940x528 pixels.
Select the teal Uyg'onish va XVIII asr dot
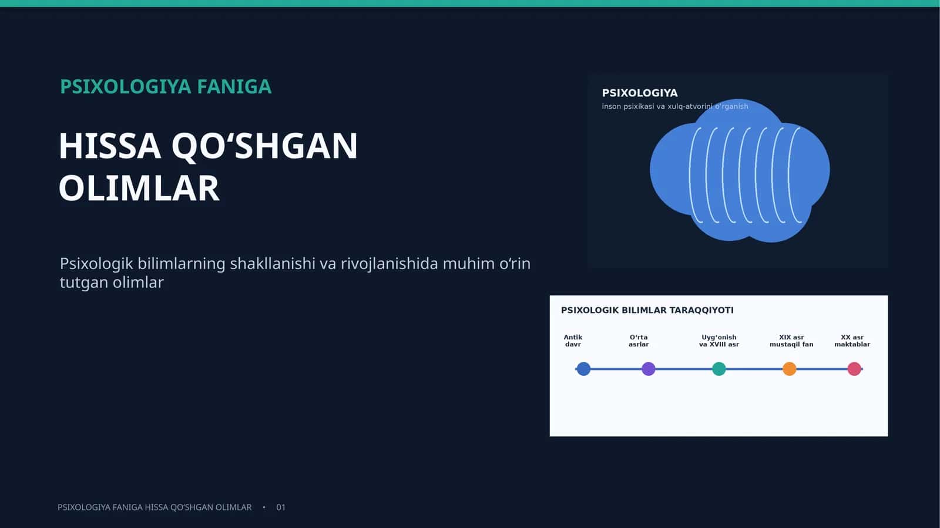pos(719,369)
